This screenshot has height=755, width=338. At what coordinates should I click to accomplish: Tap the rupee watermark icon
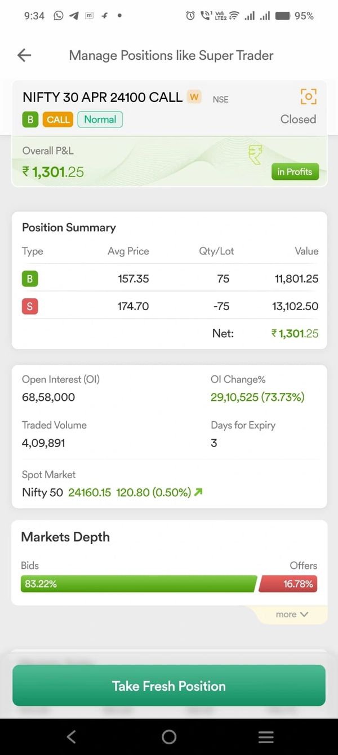pos(255,154)
